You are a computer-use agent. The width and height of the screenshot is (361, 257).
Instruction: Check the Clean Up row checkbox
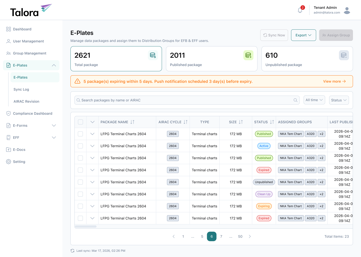coord(80,194)
